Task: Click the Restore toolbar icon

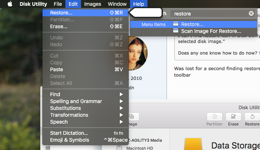Action: [252, 117]
